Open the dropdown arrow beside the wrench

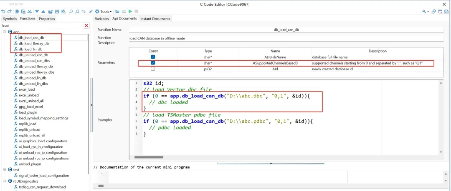(428, 12)
